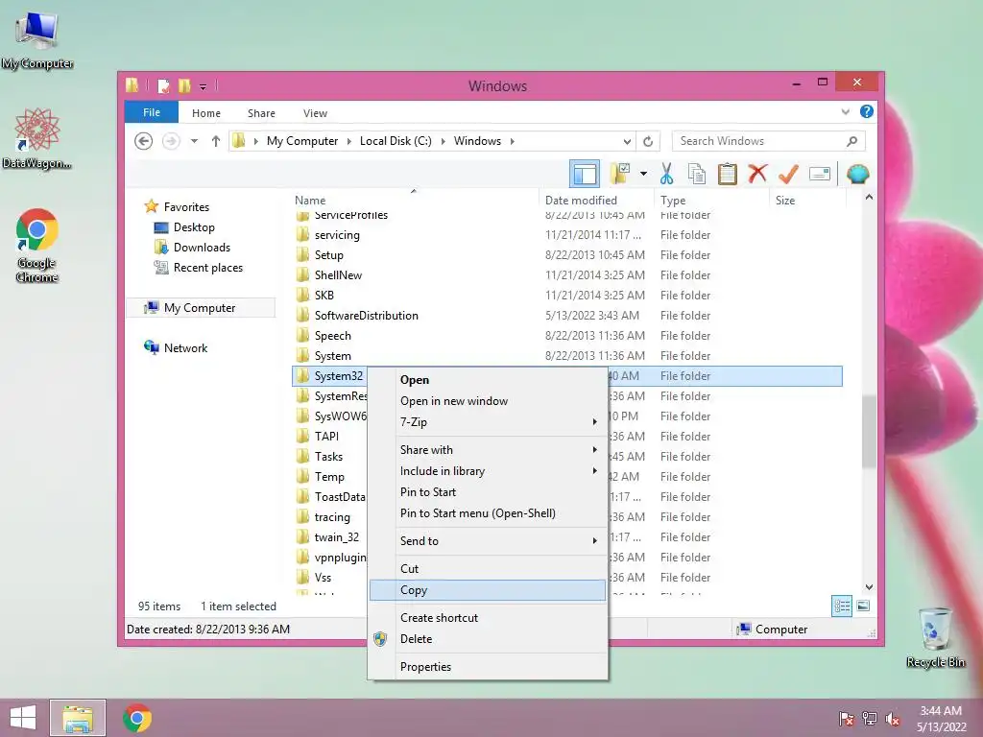Viewport: 983px width, 737px height.
Task: Click My Computer in the address breadcrumb
Action: coord(302,141)
